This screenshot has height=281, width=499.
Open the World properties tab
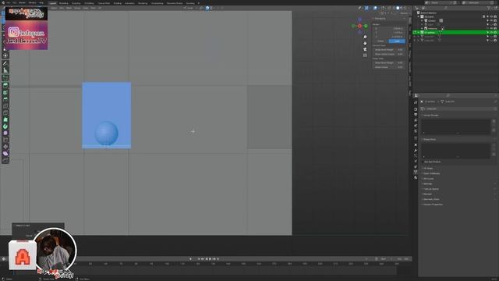tap(416, 131)
